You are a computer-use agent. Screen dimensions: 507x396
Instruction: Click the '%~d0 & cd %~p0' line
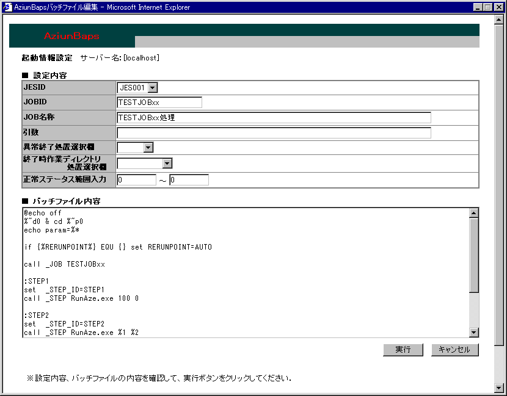point(53,221)
